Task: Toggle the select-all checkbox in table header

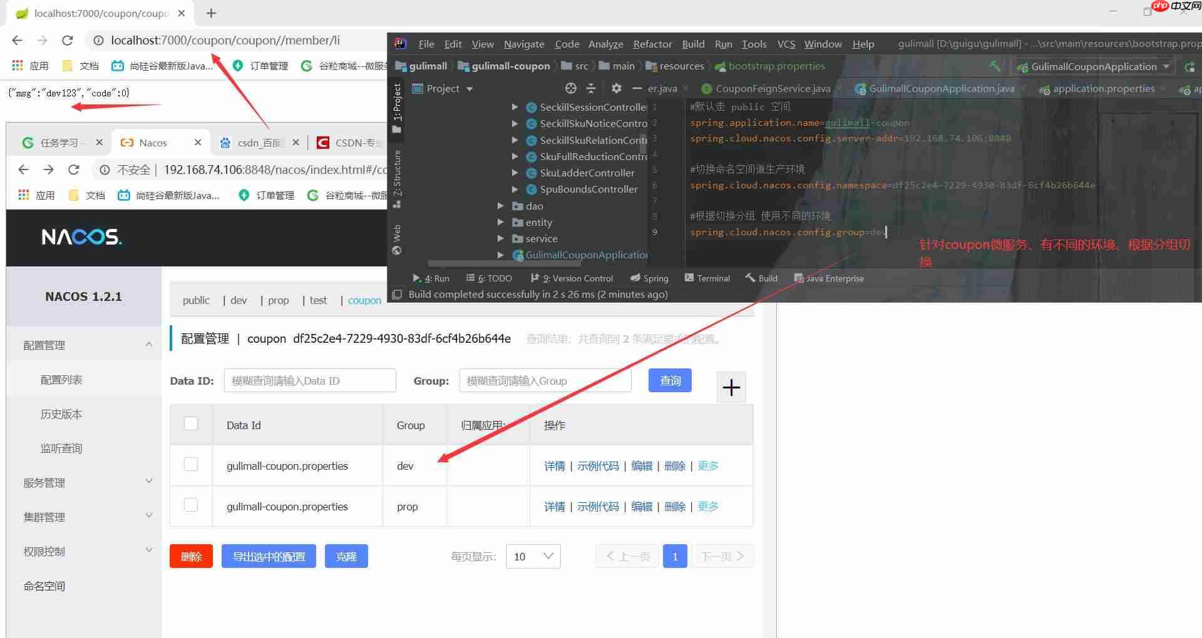Action: [191, 423]
